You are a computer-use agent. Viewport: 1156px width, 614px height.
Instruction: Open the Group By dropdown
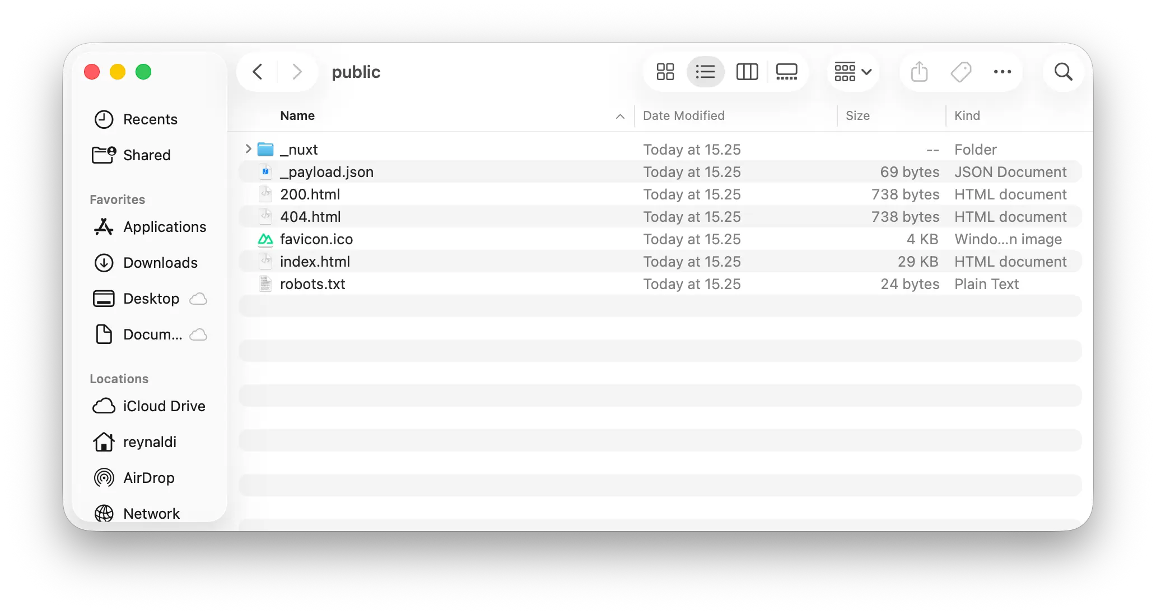852,72
